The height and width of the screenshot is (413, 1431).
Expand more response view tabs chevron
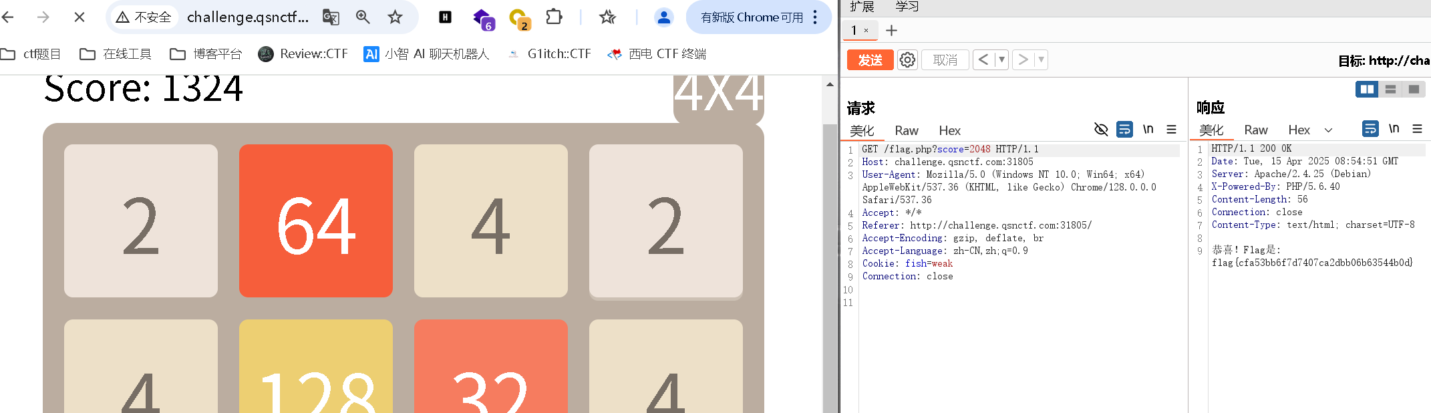click(1328, 130)
